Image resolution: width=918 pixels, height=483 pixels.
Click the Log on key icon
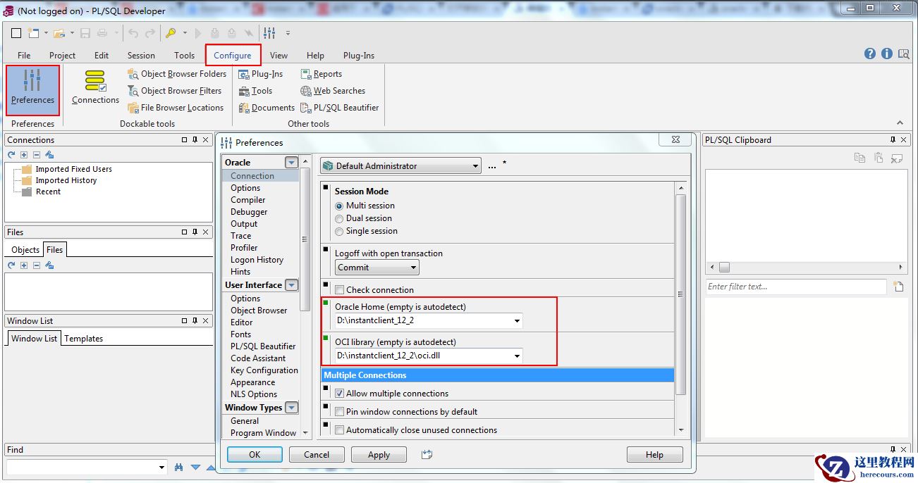click(171, 33)
